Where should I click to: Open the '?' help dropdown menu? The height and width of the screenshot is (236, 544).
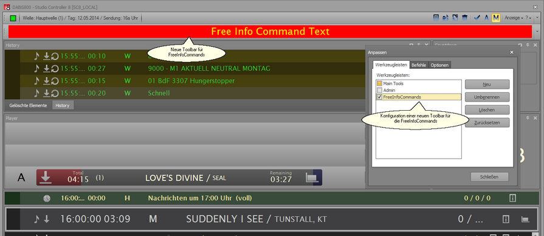click(x=528, y=18)
